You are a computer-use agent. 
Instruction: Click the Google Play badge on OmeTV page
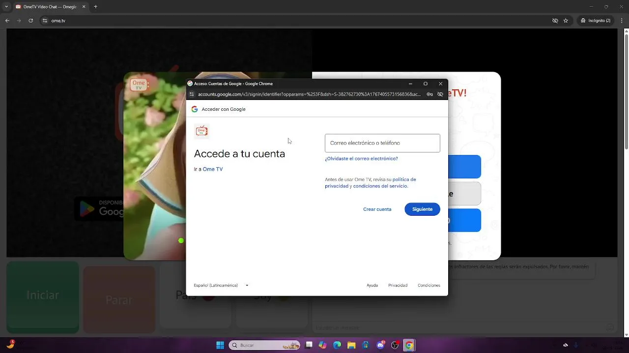tap(99, 208)
